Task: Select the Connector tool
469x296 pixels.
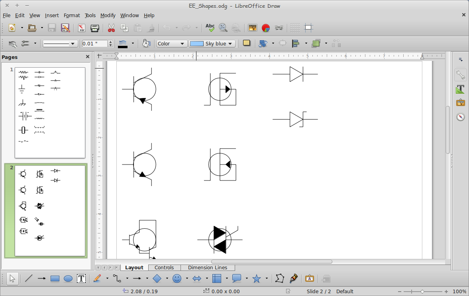Action: [x=117, y=278]
